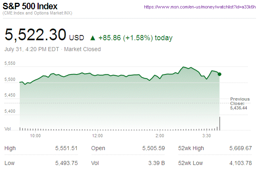The width and height of the screenshot is (258, 169).
Task: Click the 10:00 time axis label
Action: click(35, 136)
